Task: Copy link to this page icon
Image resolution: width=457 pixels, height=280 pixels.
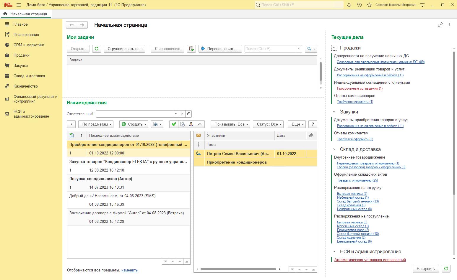Action: tap(440, 25)
